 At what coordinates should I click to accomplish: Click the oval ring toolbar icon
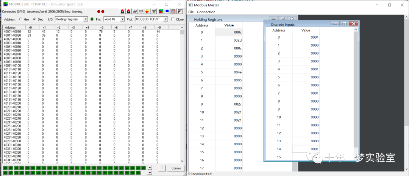140,11
